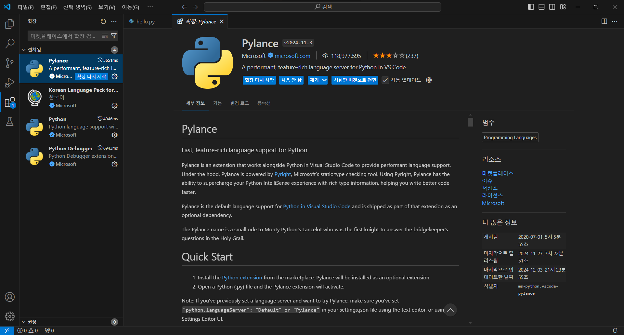The width and height of the screenshot is (624, 335).
Task: Toggle secondary side bar layout icon
Action: pyautogui.click(x=552, y=7)
